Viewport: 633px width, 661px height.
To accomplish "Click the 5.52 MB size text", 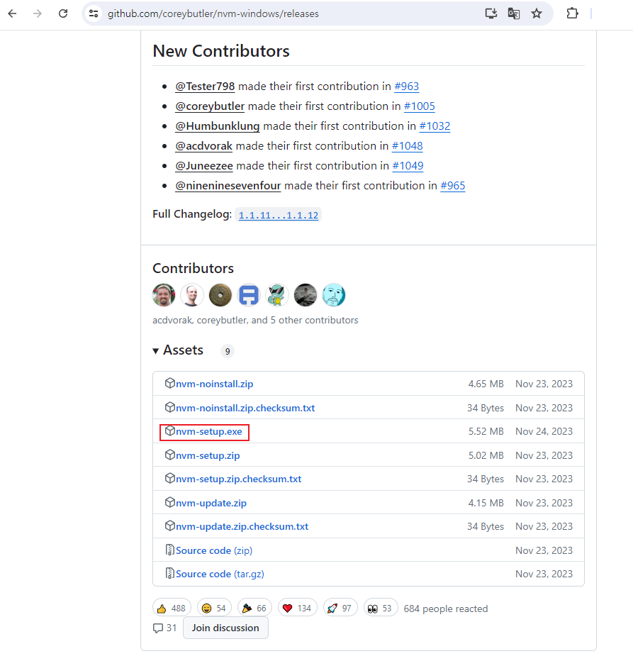I will 486,432.
